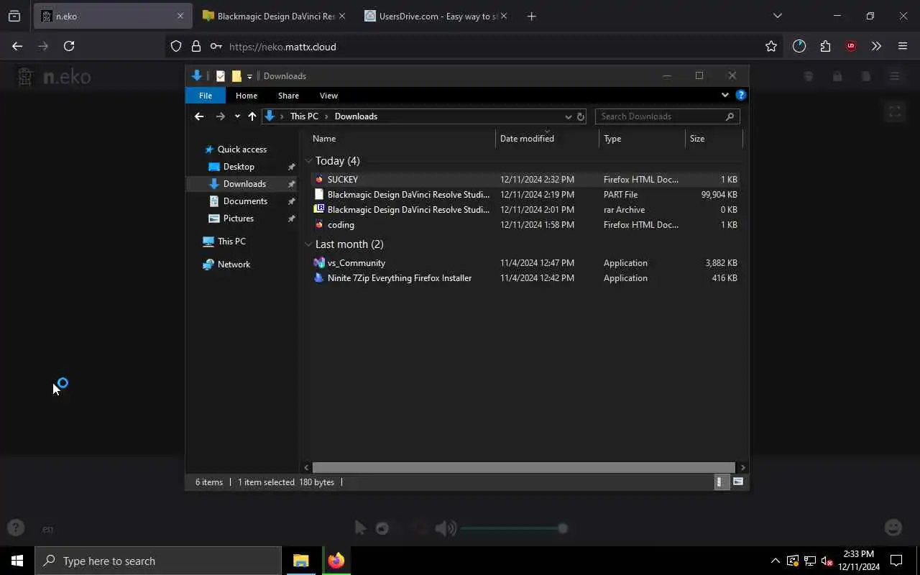The image size is (920, 575).
Task: Click the Downloads breadcrumb in address bar
Action: (x=356, y=116)
